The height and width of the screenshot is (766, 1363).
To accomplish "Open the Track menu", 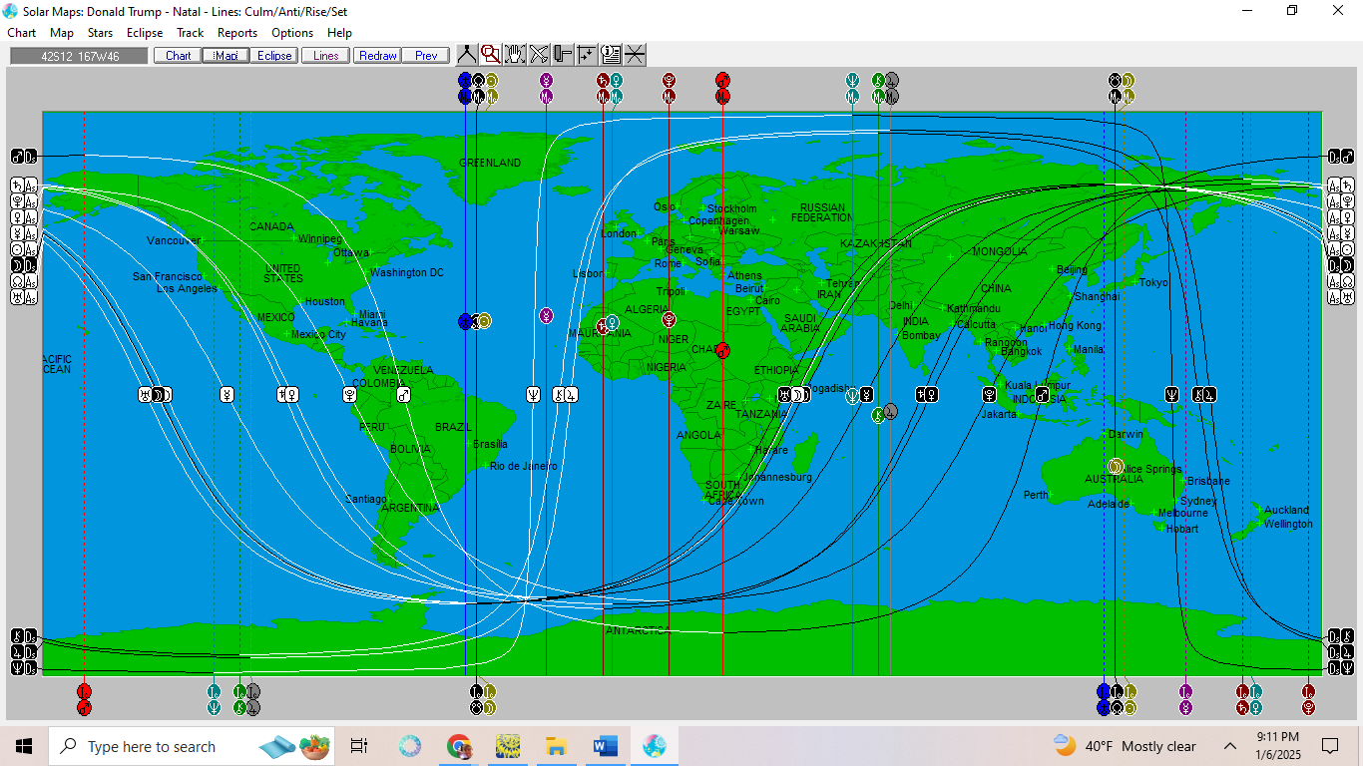I will 191,33.
